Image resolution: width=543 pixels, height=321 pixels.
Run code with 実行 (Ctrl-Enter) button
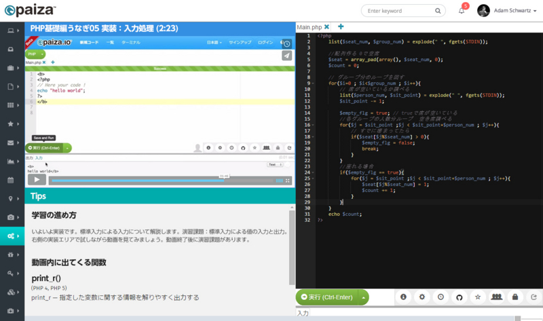click(327, 297)
